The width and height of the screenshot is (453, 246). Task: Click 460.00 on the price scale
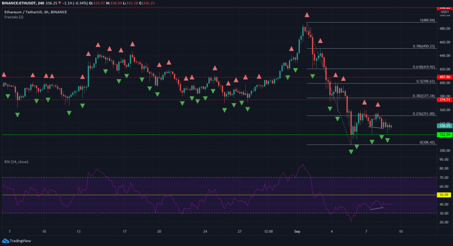click(445, 42)
